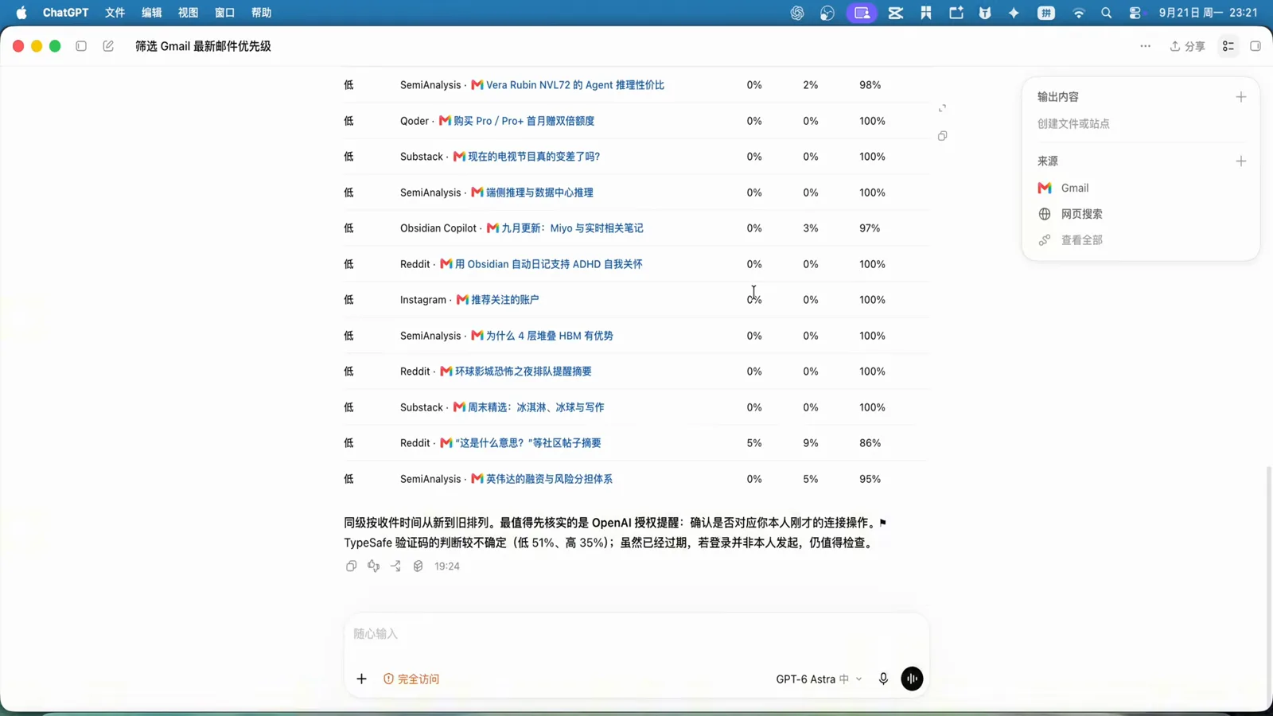Add new output with plus icon
This screenshot has height=716, width=1273.
coord(1240,97)
